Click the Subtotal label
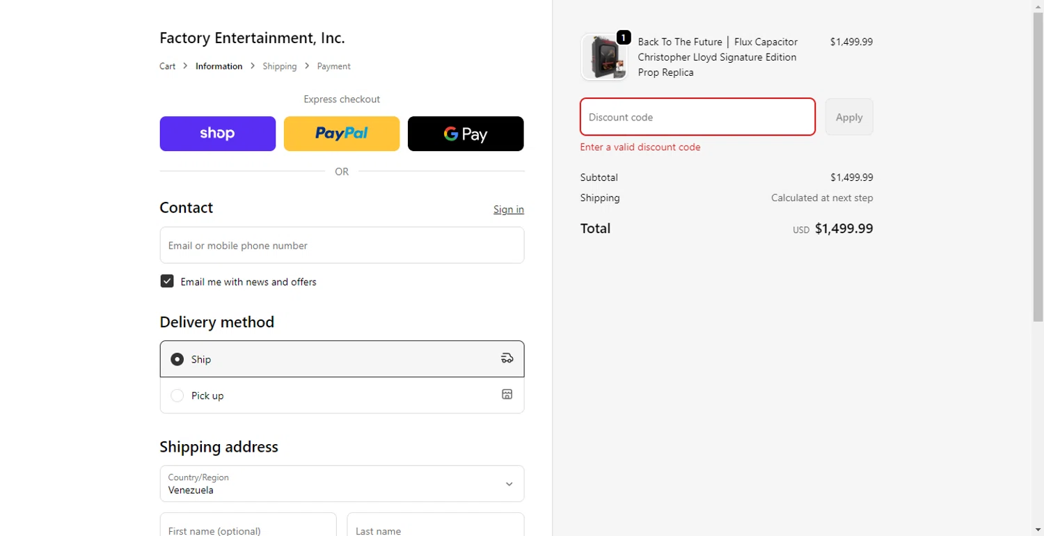1044x536 pixels. (599, 178)
